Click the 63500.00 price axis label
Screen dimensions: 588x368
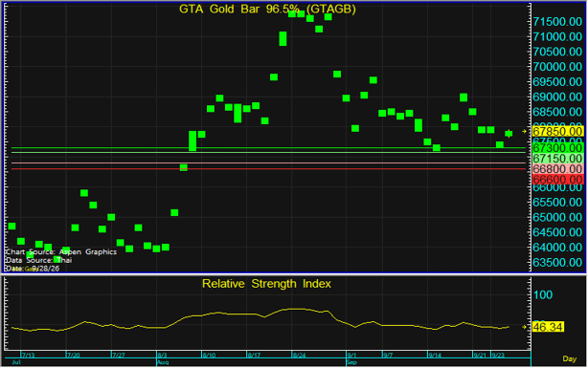click(557, 263)
